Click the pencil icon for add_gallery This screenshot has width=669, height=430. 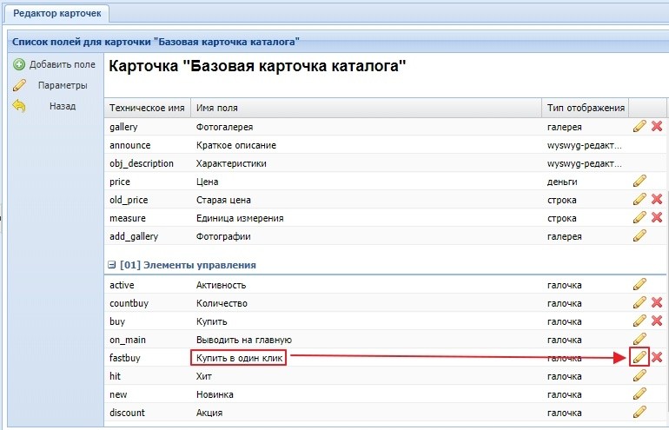(639, 235)
